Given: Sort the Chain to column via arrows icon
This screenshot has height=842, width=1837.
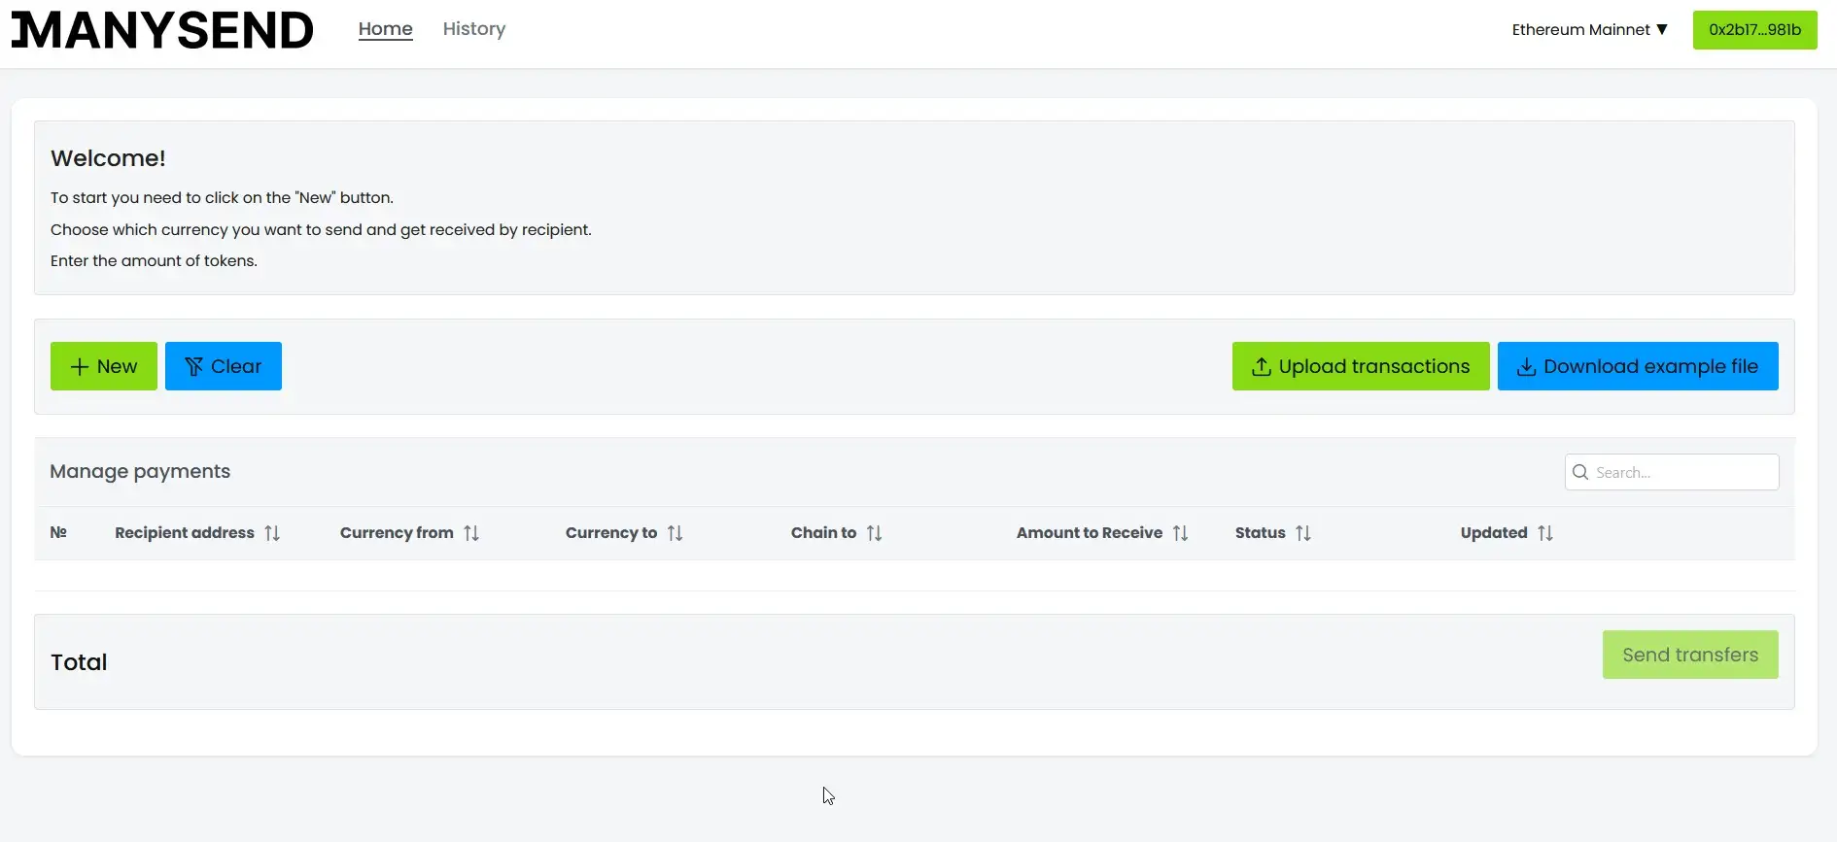Looking at the screenshot, I should point(874,533).
